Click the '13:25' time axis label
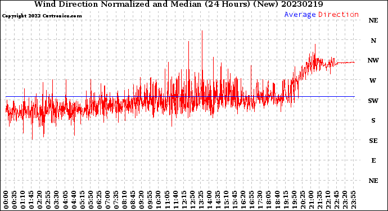Image resolution: width=388 pixels, height=211 pixels. click(x=201, y=200)
